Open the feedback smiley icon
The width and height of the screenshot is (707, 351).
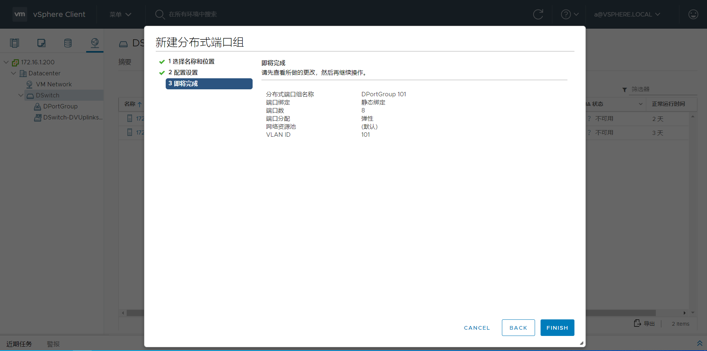click(x=693, y=14)
